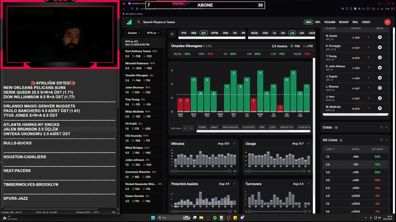Open Discord from the taskbar

click(x=242, y=218)
